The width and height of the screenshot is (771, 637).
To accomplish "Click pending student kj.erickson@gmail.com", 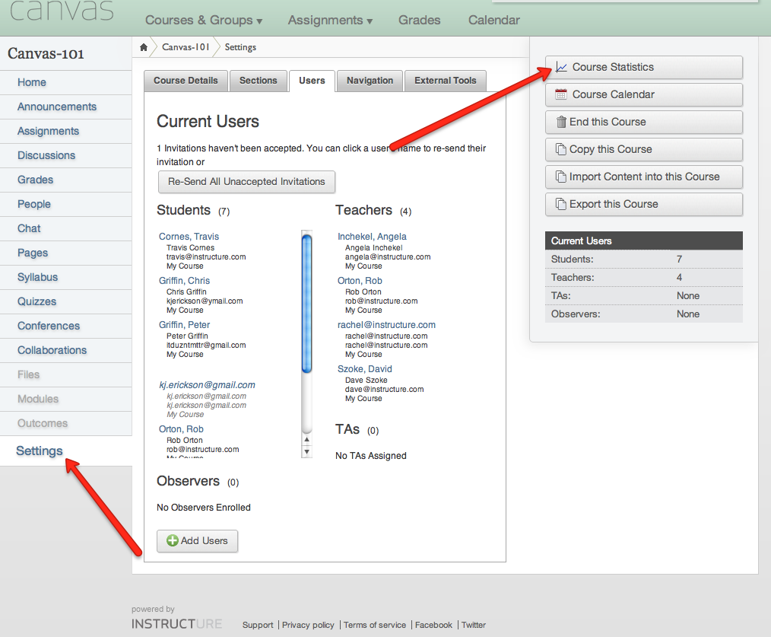I will point(207,385).
